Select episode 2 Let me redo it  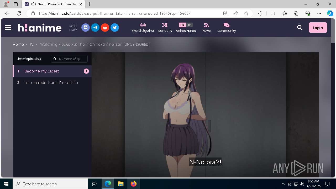52,83
